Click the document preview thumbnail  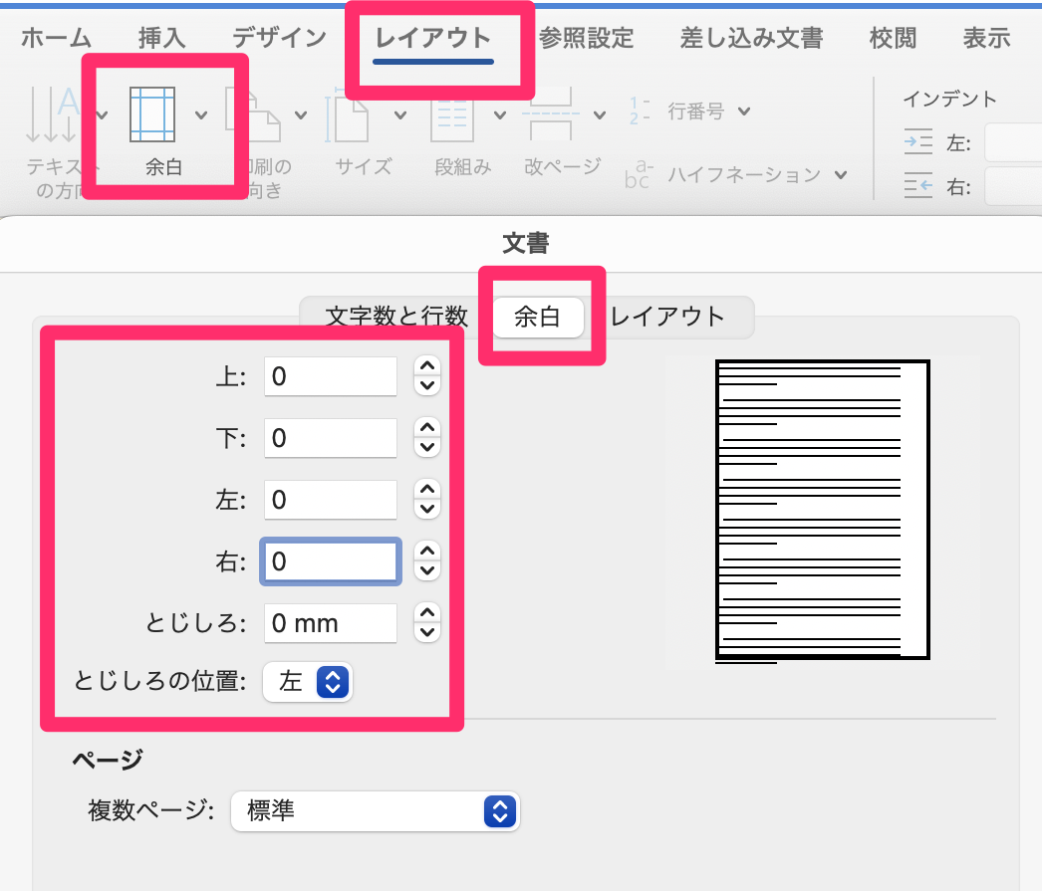pyautogui.click(x=820, y=509)
